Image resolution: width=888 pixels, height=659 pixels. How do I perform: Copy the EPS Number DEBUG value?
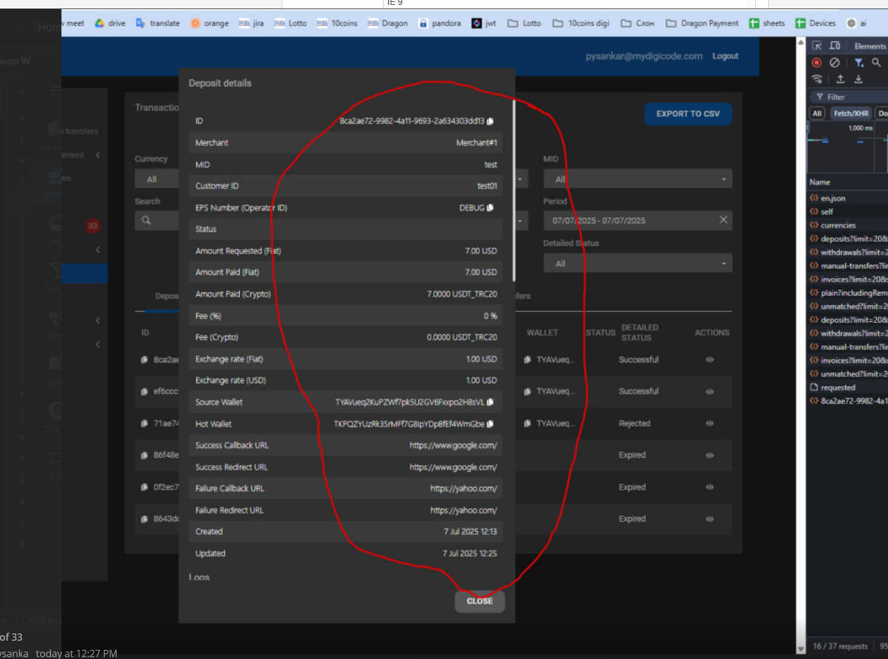pos(491,208)
